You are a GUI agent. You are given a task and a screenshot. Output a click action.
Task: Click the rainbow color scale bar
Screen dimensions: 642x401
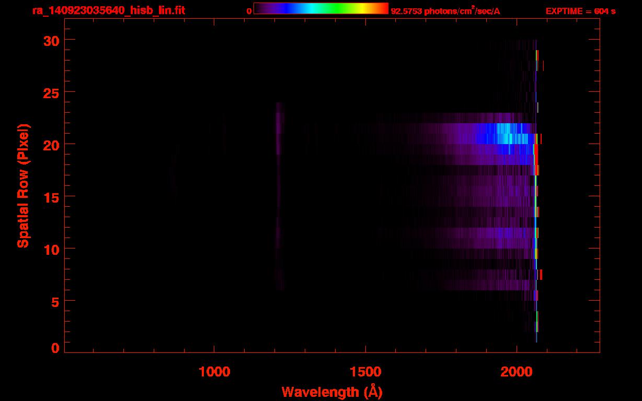(x=321, y=8)
